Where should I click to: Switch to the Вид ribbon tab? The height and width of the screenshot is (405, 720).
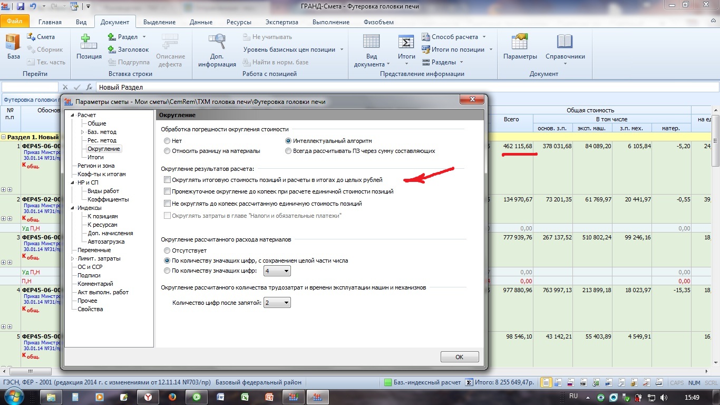pos(81,22)
